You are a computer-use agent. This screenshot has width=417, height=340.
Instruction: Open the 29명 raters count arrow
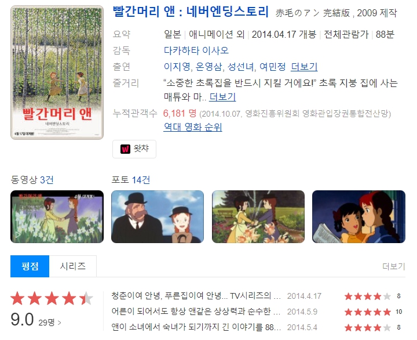[x=50, y=323]
